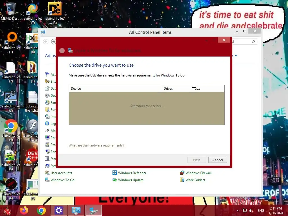Open the MEMZ-Dest Recycle Bin desktop icon

point(11,11)
